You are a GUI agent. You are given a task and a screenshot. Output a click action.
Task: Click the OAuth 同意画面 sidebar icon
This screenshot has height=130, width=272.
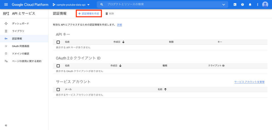[x=6, y=46]
